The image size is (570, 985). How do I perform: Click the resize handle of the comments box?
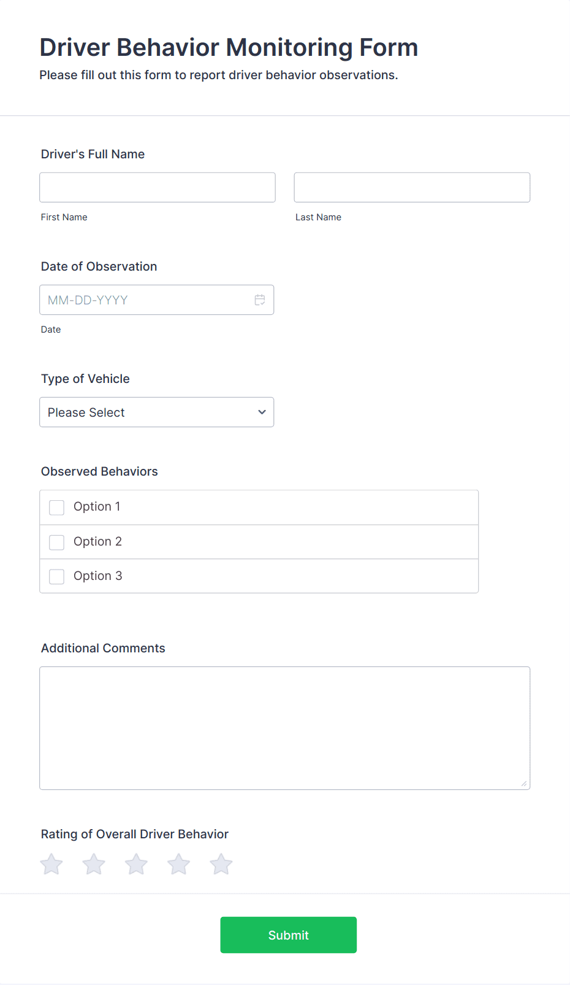pyautogui.click(x=525, y=784)
